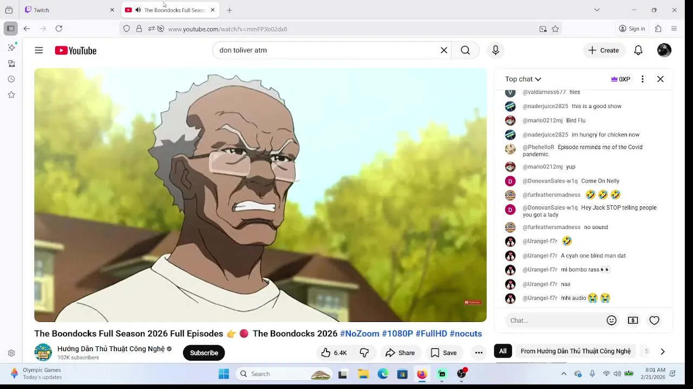Open sidebar settings gear
The height and width of the screenshot is (389, 693).
pos(11,353)
